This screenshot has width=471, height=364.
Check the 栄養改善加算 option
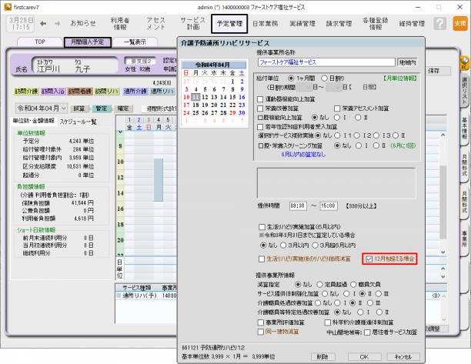tap(259, 109)
